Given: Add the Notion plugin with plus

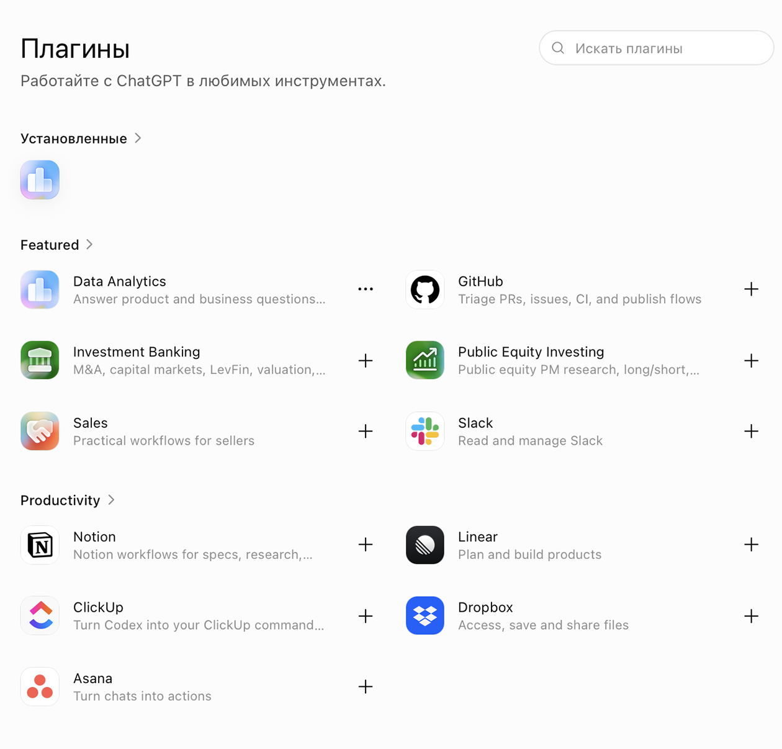Looking at the screenshot, I should [366, 545].
